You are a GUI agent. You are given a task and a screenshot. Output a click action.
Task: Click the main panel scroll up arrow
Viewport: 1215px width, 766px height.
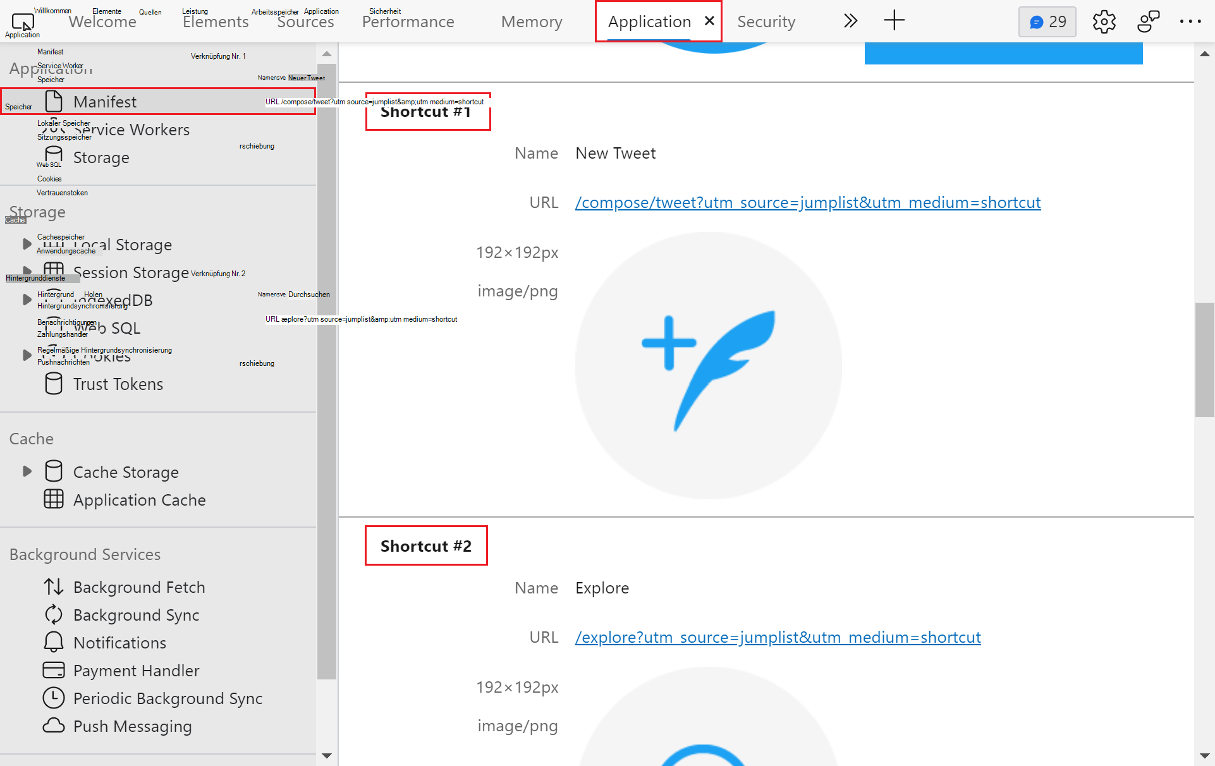click(x=1204, y=54)
